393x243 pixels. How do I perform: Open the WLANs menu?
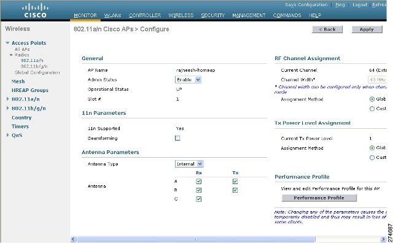coord(112,15)
